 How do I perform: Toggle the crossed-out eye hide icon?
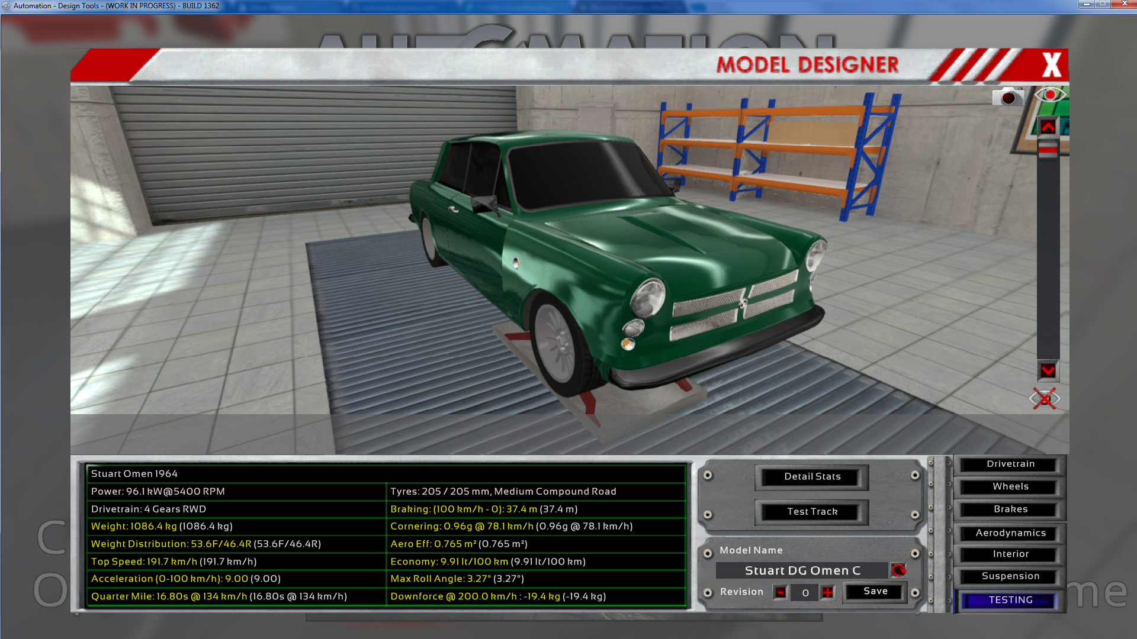[1045, 399]
